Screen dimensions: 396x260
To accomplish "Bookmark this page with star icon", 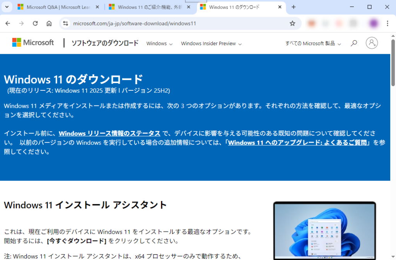I will pos(292,23).
